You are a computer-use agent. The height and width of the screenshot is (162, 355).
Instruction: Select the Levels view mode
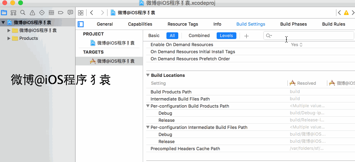226,35
